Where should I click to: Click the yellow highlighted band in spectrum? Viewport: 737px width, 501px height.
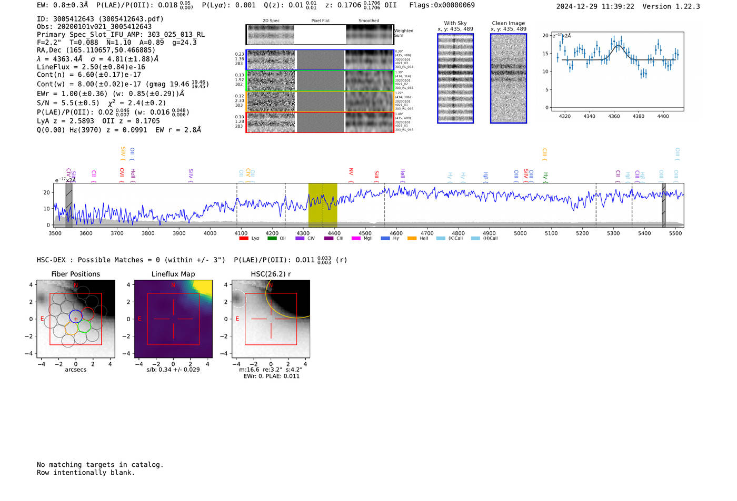[x=323, y=205]
